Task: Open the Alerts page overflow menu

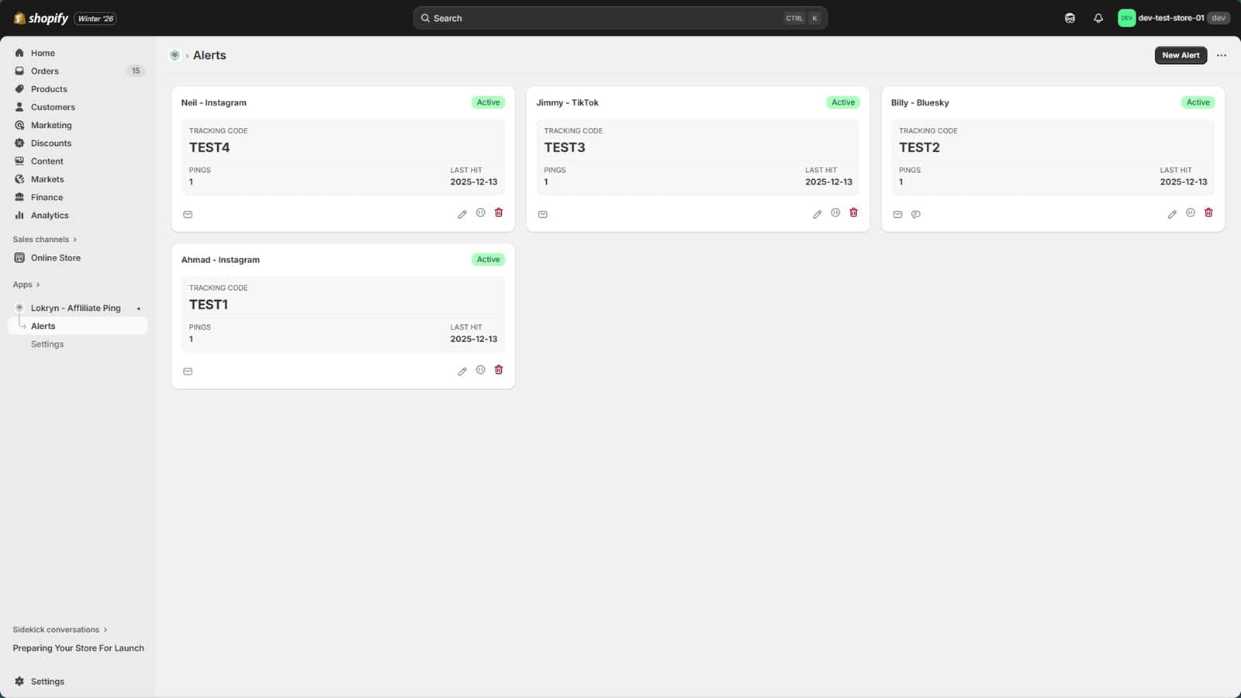Action: 1222,55
